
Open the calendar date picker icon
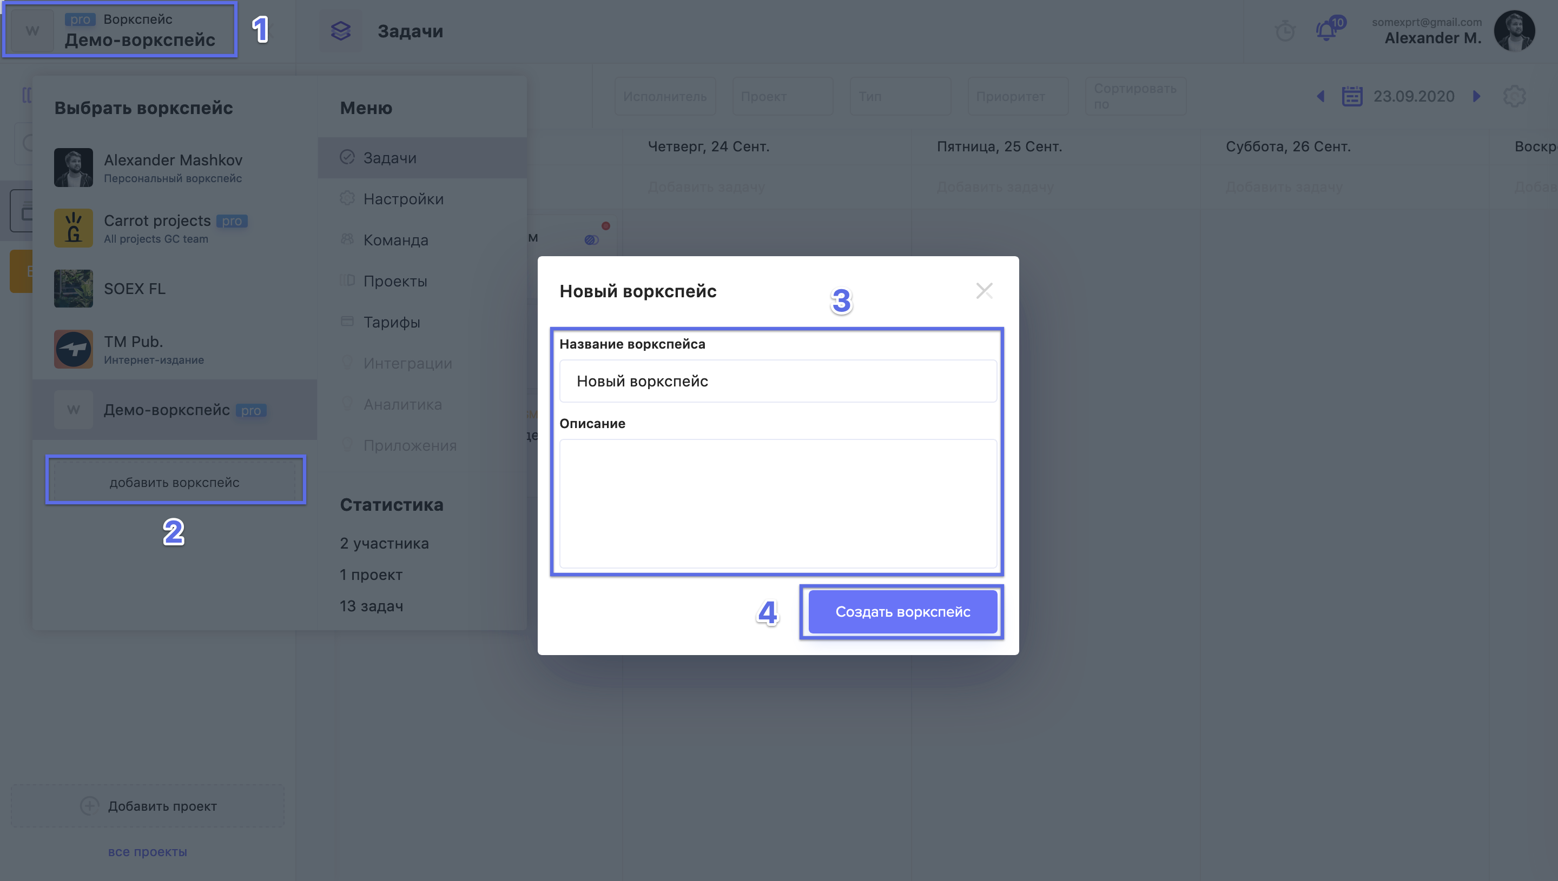(x=1351, y=96)
